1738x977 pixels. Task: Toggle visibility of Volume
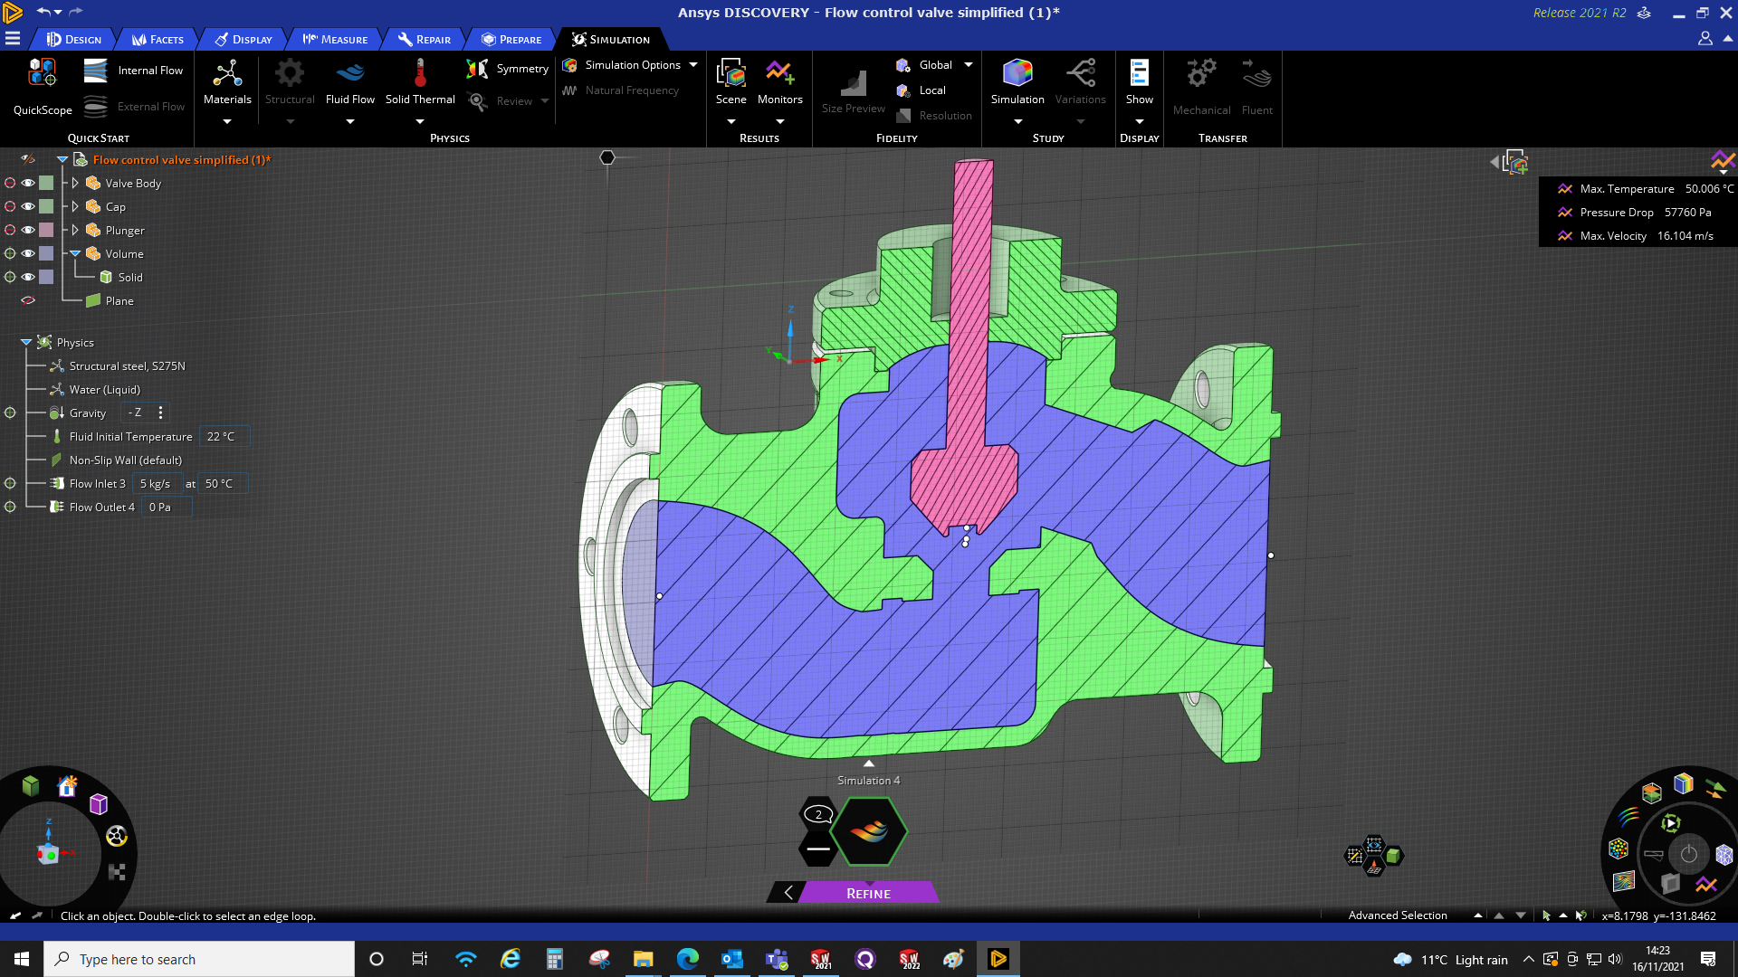(28, 253)
